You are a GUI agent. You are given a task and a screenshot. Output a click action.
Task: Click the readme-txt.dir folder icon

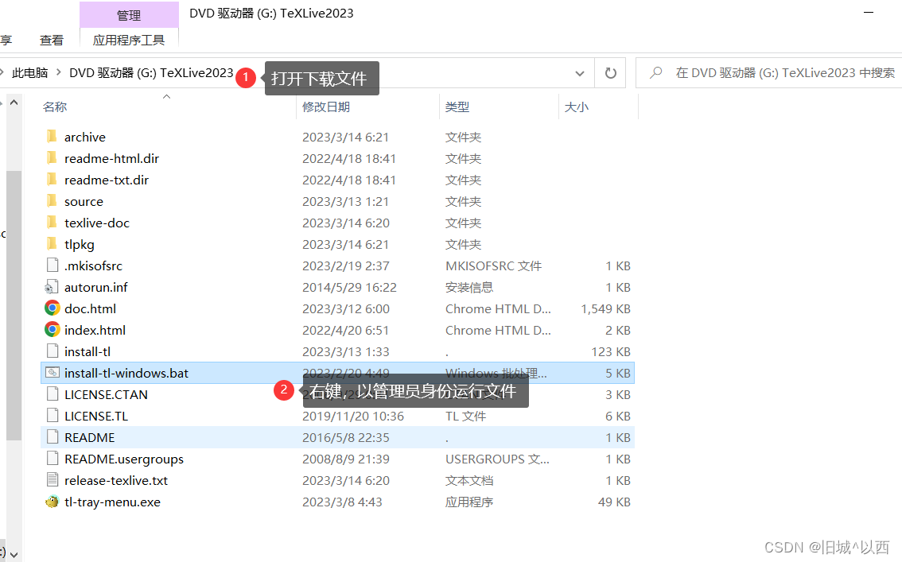[x=52, y=180]
